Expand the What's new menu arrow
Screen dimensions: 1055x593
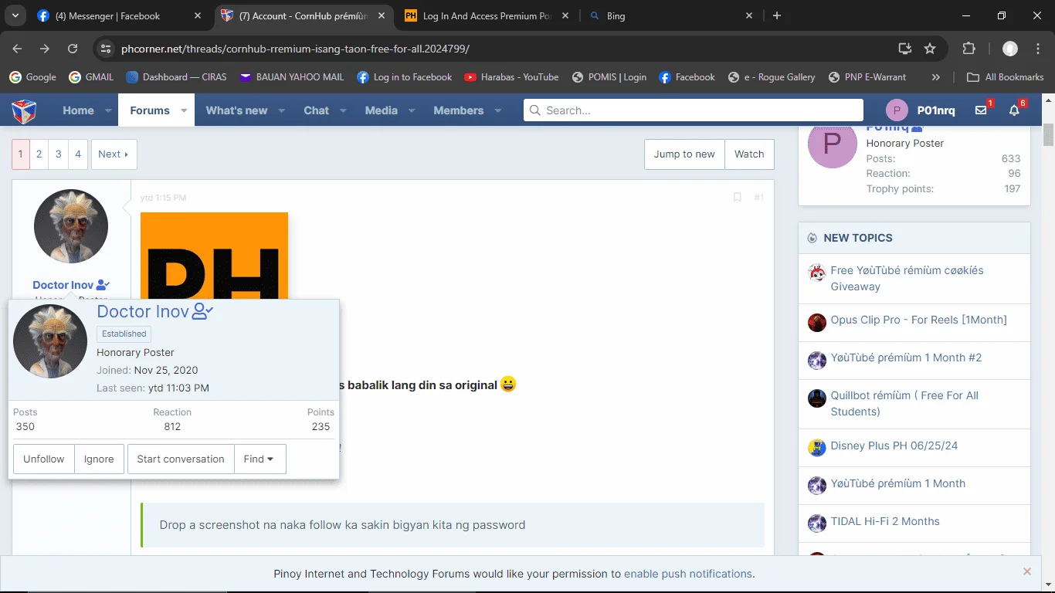click(x=282, y=111)
